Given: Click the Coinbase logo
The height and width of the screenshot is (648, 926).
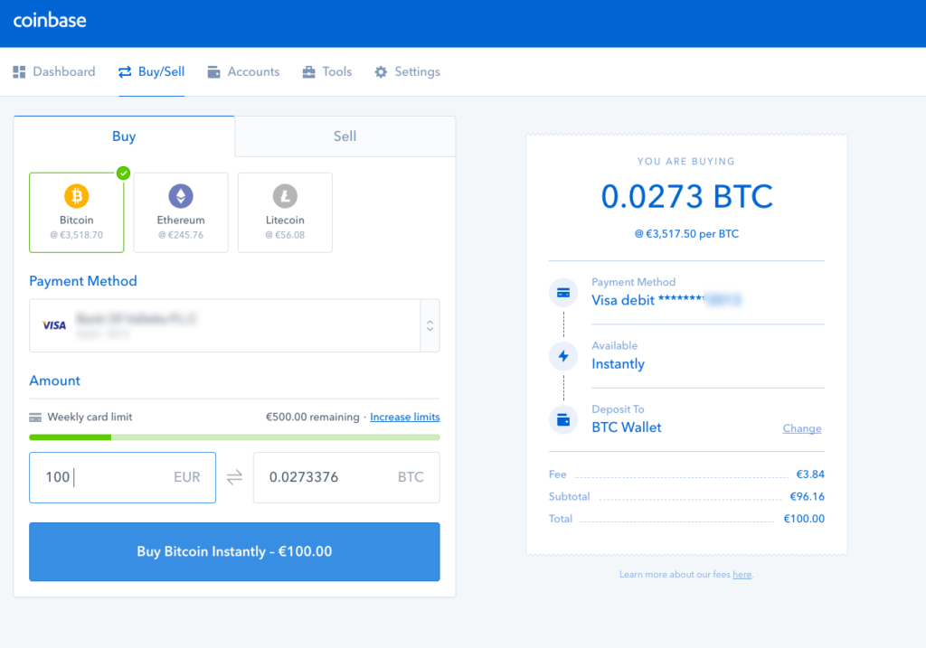Looking at the screenshot, I should coord(50,21).
